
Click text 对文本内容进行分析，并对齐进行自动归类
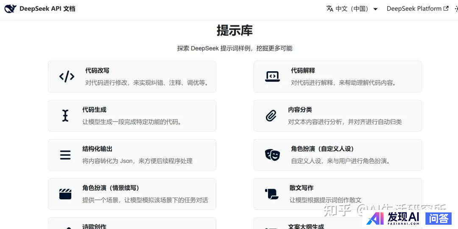(345, 122)
